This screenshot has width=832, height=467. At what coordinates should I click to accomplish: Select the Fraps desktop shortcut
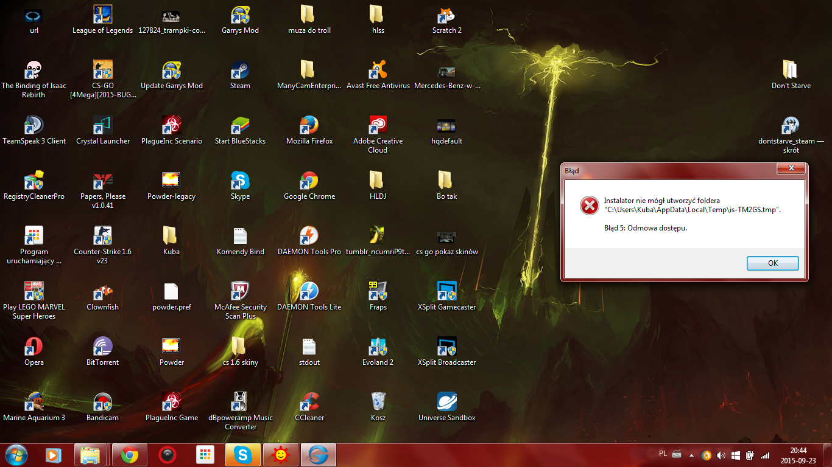tap(378, 296)
